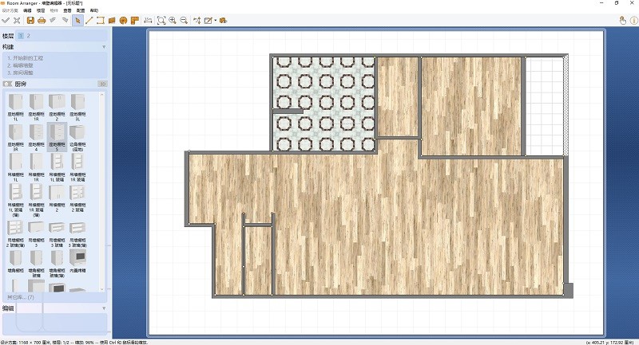The height and width of the screenshot is (345, 639).
Task: Zoom to fit the whole design
Action: (x=161, y=21)
